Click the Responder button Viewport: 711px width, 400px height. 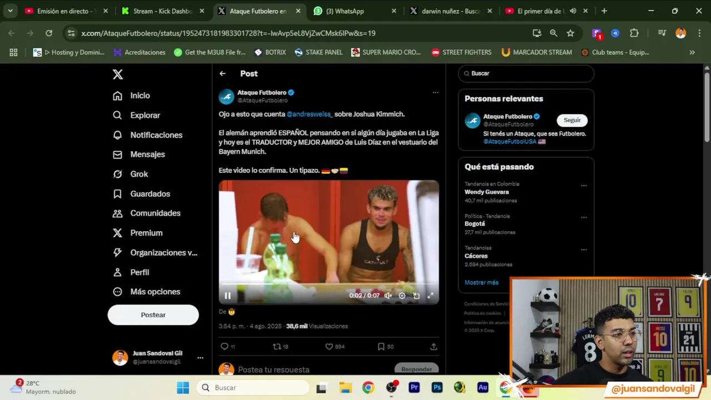pyautogui.click(x=416, y=369)
